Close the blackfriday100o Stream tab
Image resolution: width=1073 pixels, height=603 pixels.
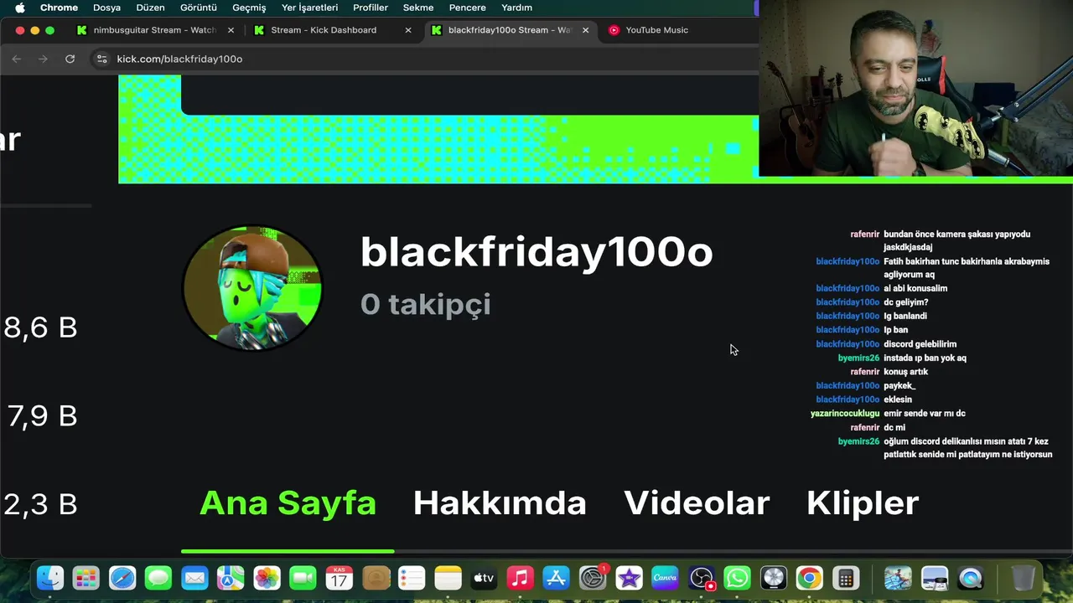pos(585,30)
